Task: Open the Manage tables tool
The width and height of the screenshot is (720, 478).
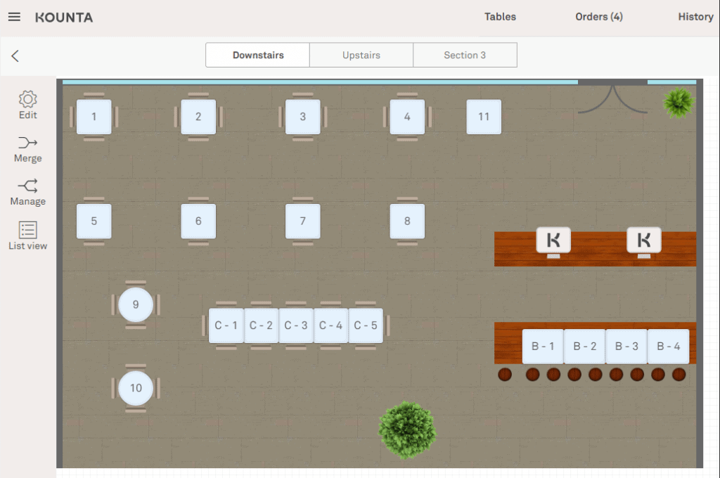Action: coord(27,193)
